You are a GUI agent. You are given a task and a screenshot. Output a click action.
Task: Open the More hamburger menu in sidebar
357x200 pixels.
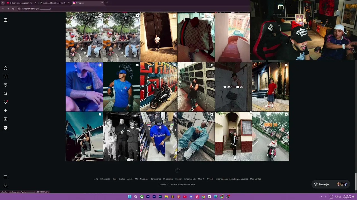pyautogui.click(x=5, y=177)
